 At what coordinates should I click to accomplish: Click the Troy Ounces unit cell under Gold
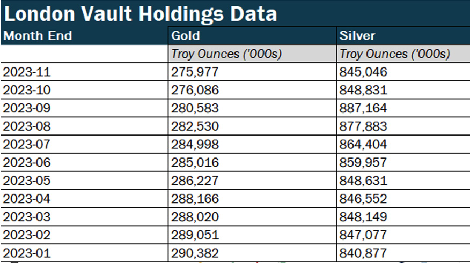tap(226, 54)
